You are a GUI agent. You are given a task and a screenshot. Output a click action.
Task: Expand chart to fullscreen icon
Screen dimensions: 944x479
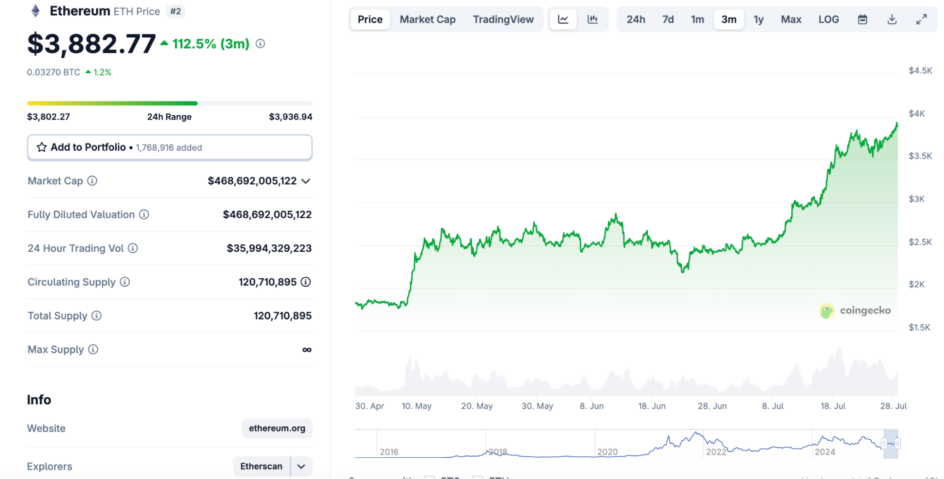click(x=921, y=19)
